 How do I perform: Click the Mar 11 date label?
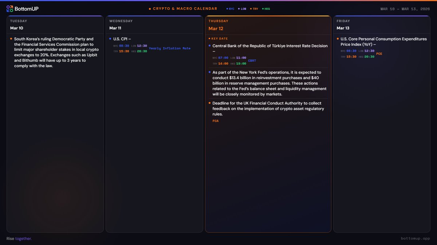(115, 28)
